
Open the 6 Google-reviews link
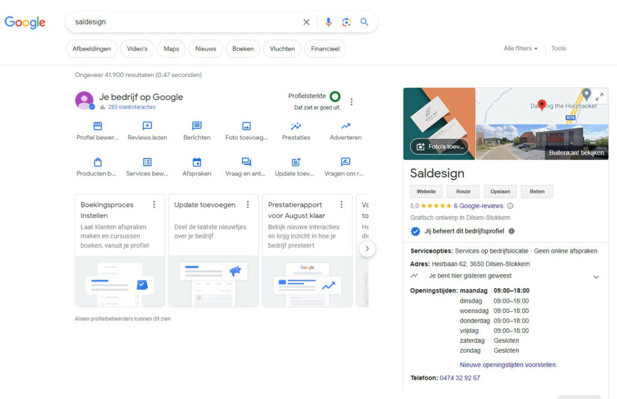[x=478, y=206]
